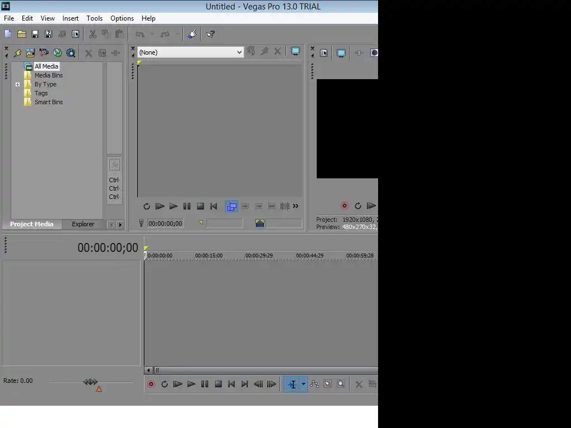Screen dimensions: 571x428
Task: Click the Cut scissors icon
Action: click(x=93, y=34)
